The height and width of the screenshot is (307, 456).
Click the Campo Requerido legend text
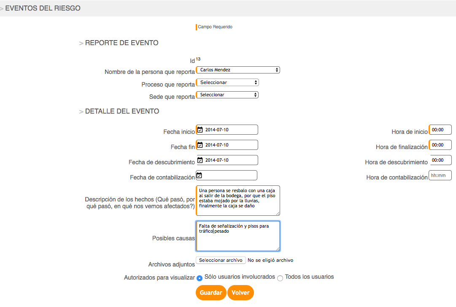[x=215, y=27]
